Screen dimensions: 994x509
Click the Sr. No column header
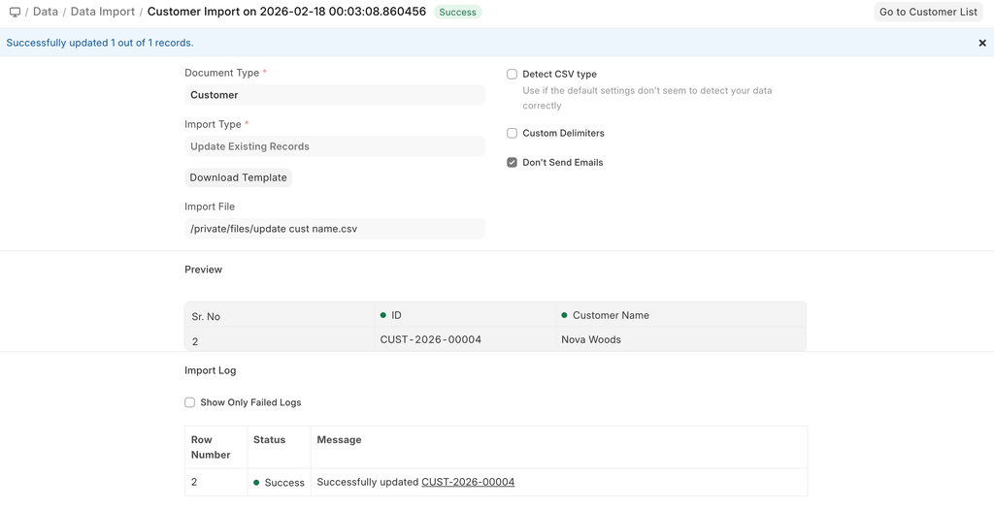pyautogui.click(x=207, y=316)
